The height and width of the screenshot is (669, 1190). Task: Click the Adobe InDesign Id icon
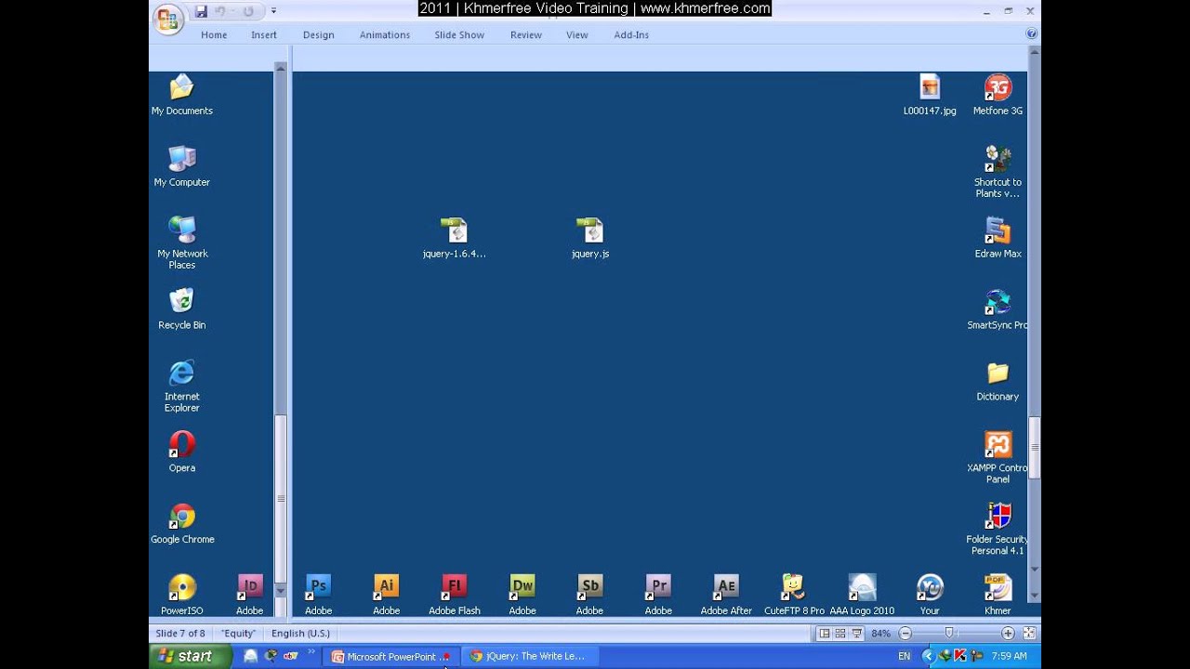pos(249,587)
